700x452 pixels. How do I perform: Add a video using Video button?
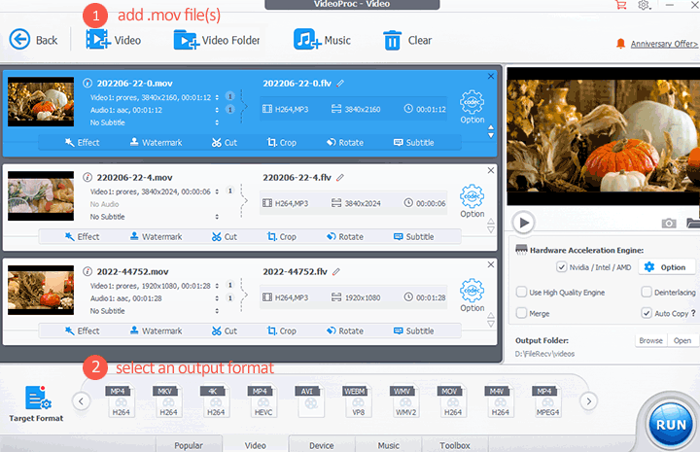click(114, 40)
